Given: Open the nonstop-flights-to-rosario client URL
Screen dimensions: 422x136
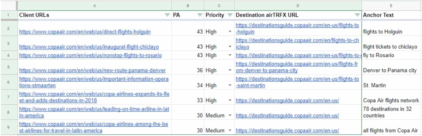Looking at the screenshot, I should pyautogui.click(x=90, y=55).
